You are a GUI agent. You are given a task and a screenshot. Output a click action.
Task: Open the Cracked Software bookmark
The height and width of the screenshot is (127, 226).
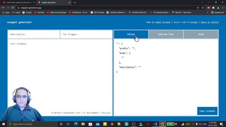point(116,12)
